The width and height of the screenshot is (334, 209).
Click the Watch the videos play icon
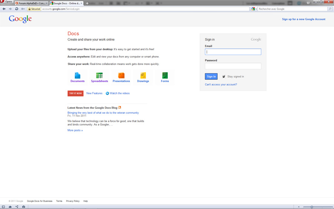point(107,93)
